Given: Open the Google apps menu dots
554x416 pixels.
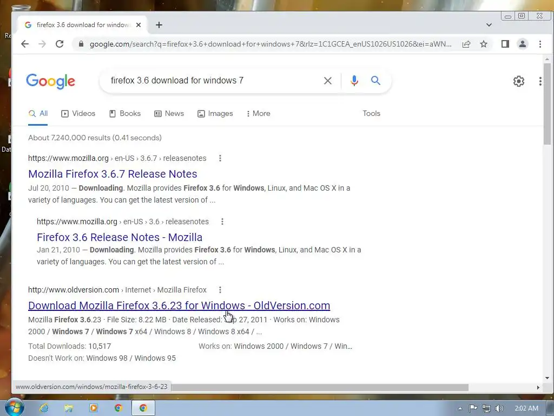Looking at the screenshot, I should [x=540, y=81].
